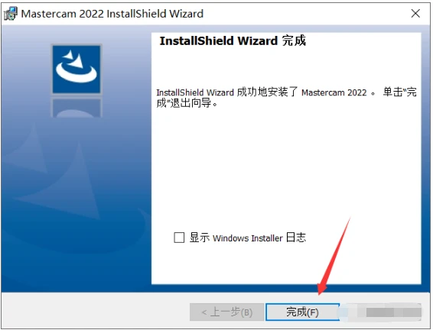
Task: Enable the 显示 Windows Installer 日志 checkbox
Action: tap(179, 238)
